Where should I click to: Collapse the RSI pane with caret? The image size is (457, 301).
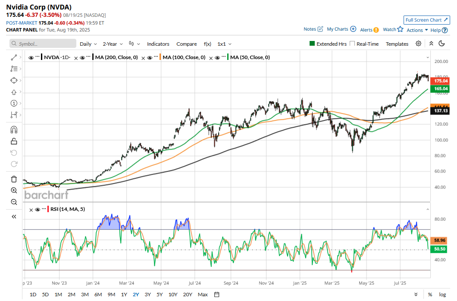pyautogui.click(x=428, y=209)
